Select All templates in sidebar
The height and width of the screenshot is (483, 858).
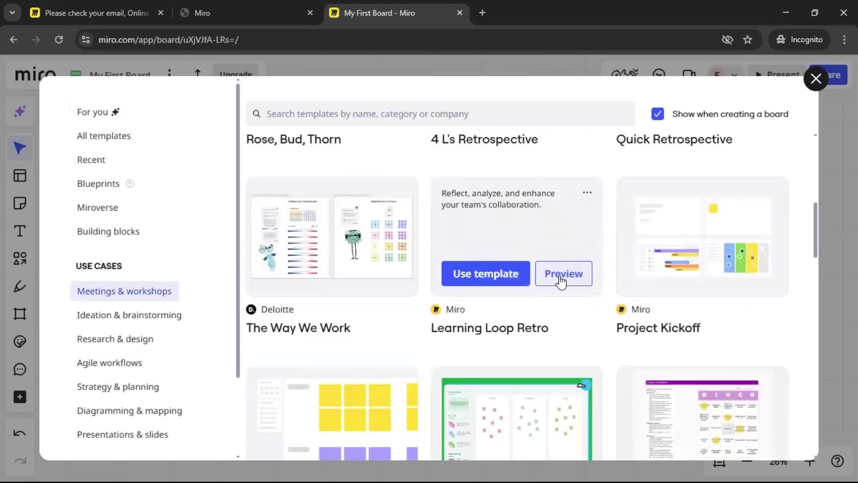104,136
